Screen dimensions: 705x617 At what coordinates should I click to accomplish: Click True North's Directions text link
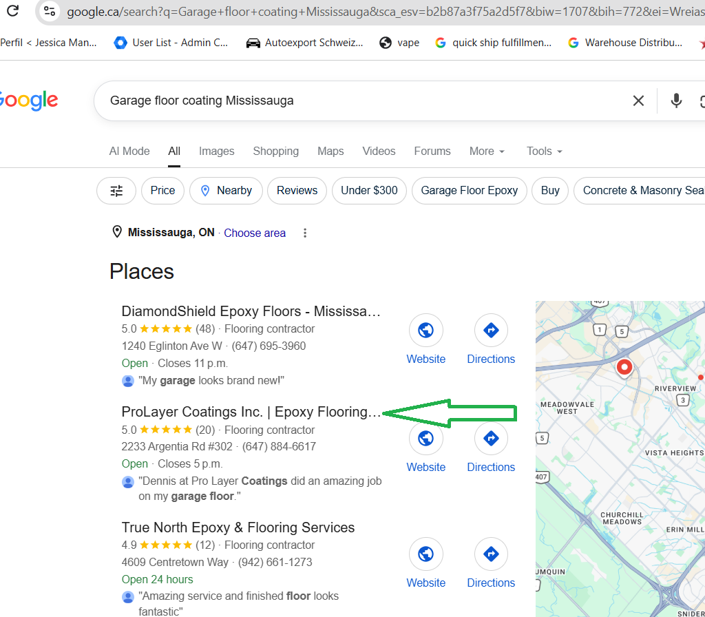click(x=491, y=583)
